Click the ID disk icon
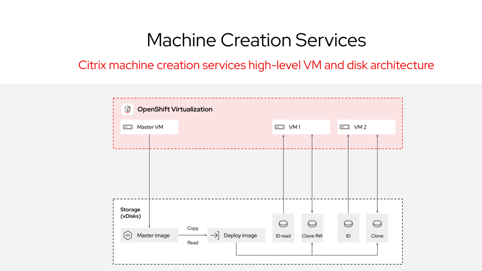The height and width of the screenshot is (271, 482). (348, 224)
